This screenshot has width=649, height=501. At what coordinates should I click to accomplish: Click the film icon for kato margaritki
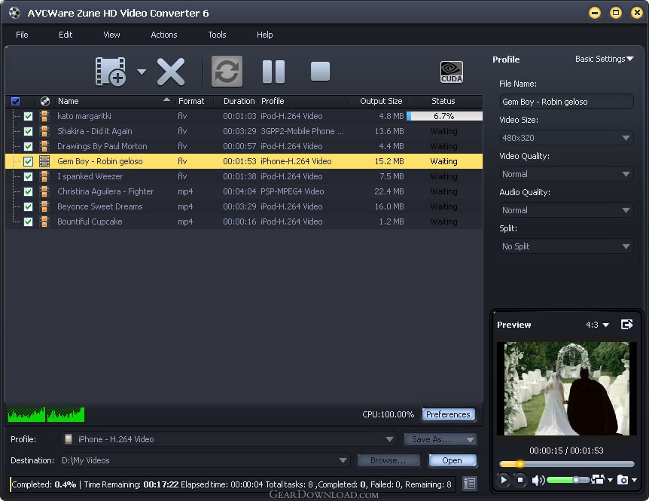44,116
